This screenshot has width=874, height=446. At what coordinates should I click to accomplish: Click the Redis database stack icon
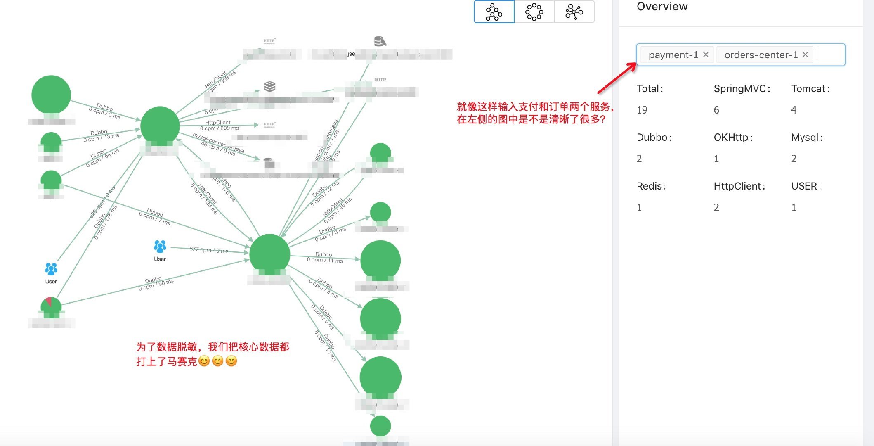click(x=269, y=86)
